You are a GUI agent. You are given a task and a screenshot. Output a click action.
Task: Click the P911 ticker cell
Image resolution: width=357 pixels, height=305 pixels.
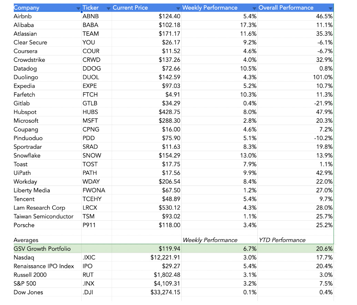point(96,225)
